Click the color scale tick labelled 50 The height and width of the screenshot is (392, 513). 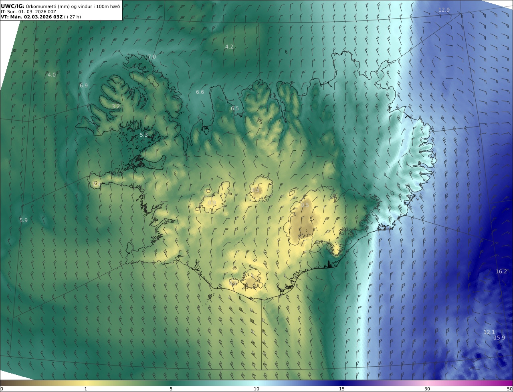[x=510, y=389]
